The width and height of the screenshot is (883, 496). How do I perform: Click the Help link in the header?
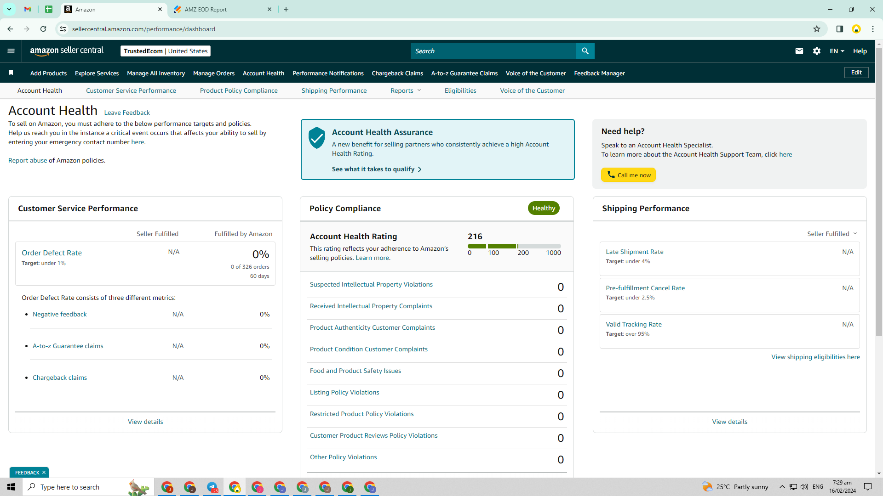click(860, 51)
